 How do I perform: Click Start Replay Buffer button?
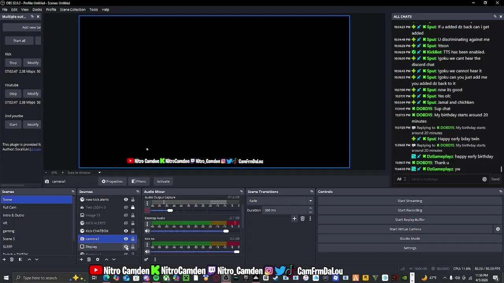click(409, 220)
